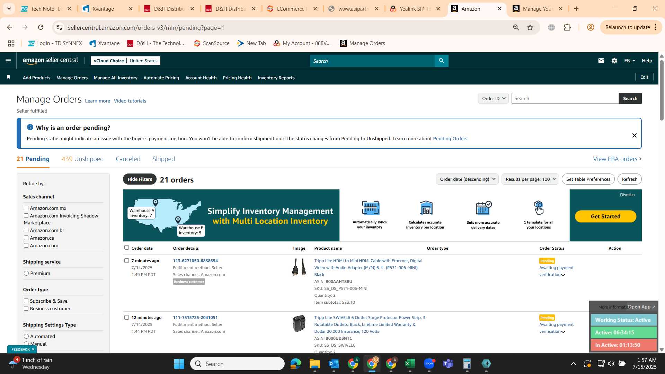Viewport: 665px width, 374px height.
Task: Open Excel from taskbar
Action: [x=410, y=364]
